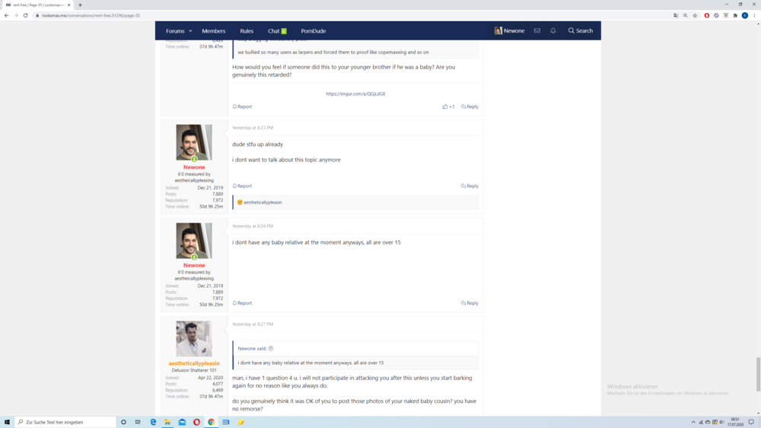Click aestheticallypleasin's avatar on 8:27 PM post
Viewport: 761px width, 428px height.
(194, 339)
